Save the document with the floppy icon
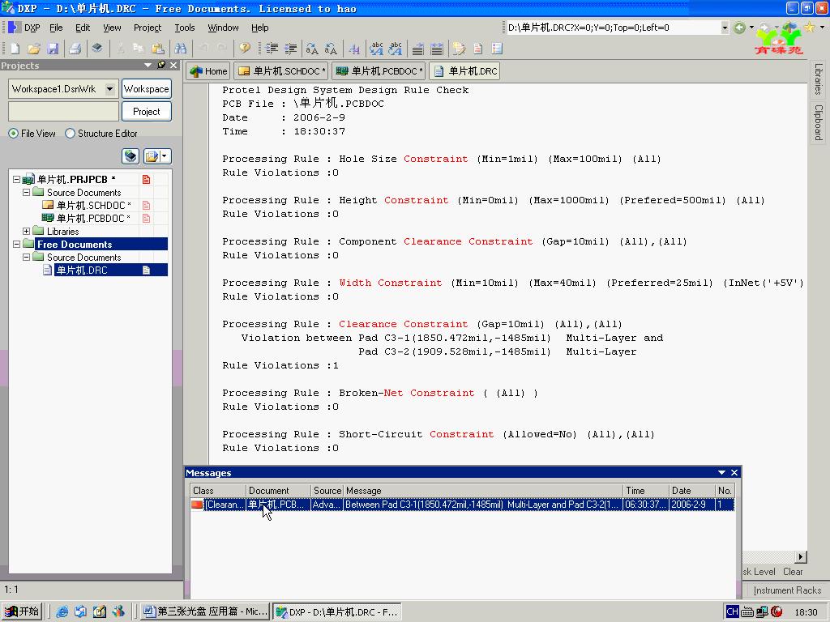 tap(53, 49)
